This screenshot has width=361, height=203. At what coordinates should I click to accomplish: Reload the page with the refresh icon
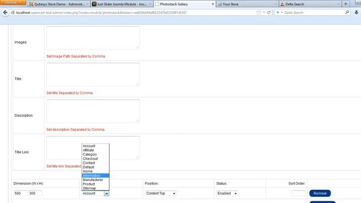pyautogui.click(x=268, y=12)
